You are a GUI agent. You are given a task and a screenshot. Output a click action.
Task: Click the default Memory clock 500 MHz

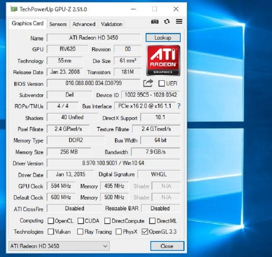[114, 197]
